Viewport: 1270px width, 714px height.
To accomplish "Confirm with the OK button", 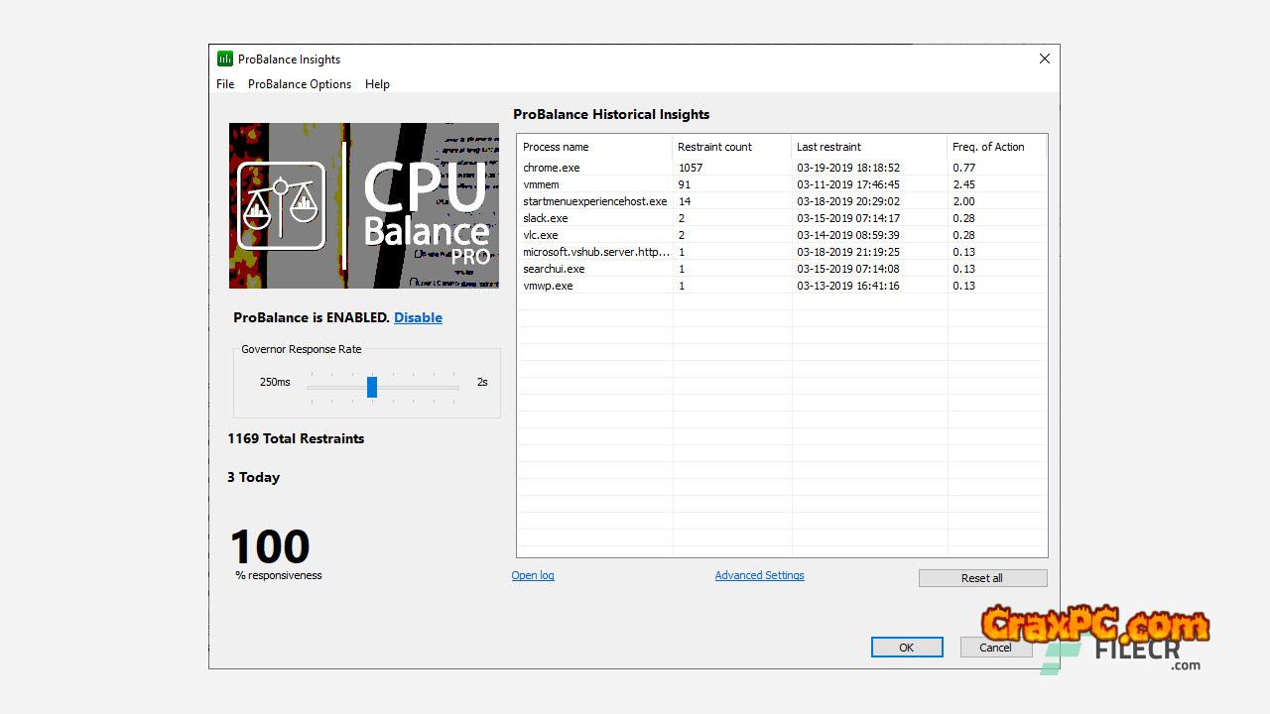I will pos(906,648).
